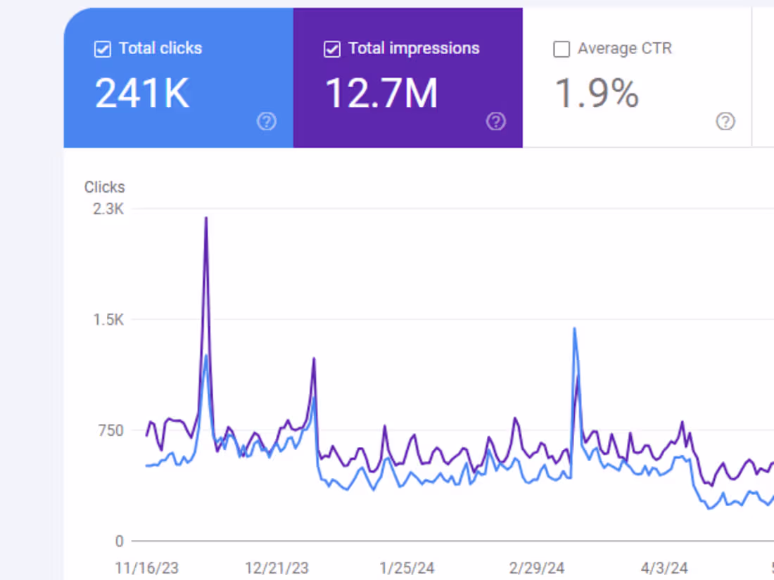Select the help icon in the purple card
774x580 pixels.
[x=496, y=122]
